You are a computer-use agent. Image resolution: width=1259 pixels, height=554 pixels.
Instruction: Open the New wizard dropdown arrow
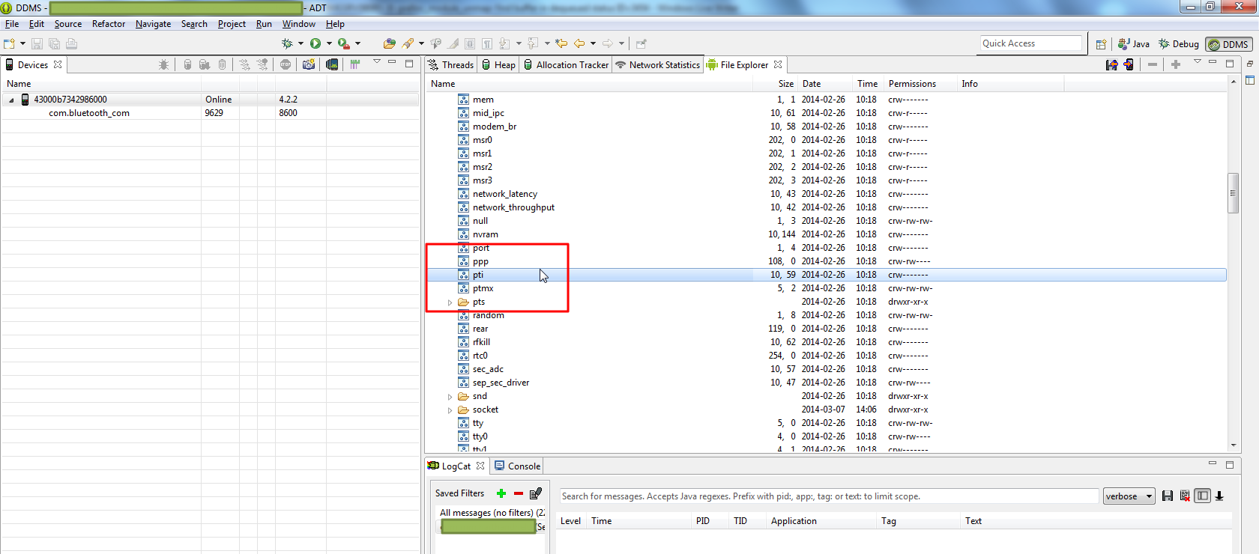pos(22,43)
